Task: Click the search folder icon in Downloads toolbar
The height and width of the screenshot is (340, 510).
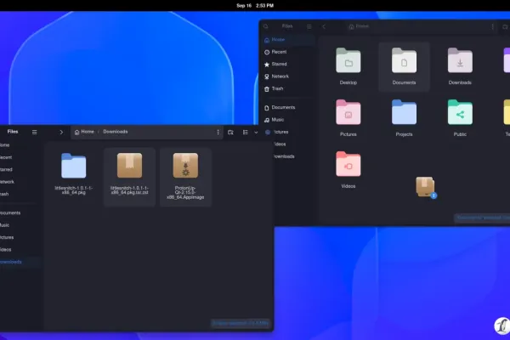Action: click(x=230, y=132)
